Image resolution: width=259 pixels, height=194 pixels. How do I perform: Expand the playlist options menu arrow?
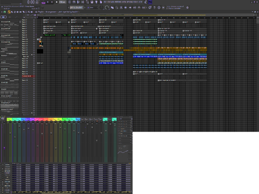tap(2, 12)
